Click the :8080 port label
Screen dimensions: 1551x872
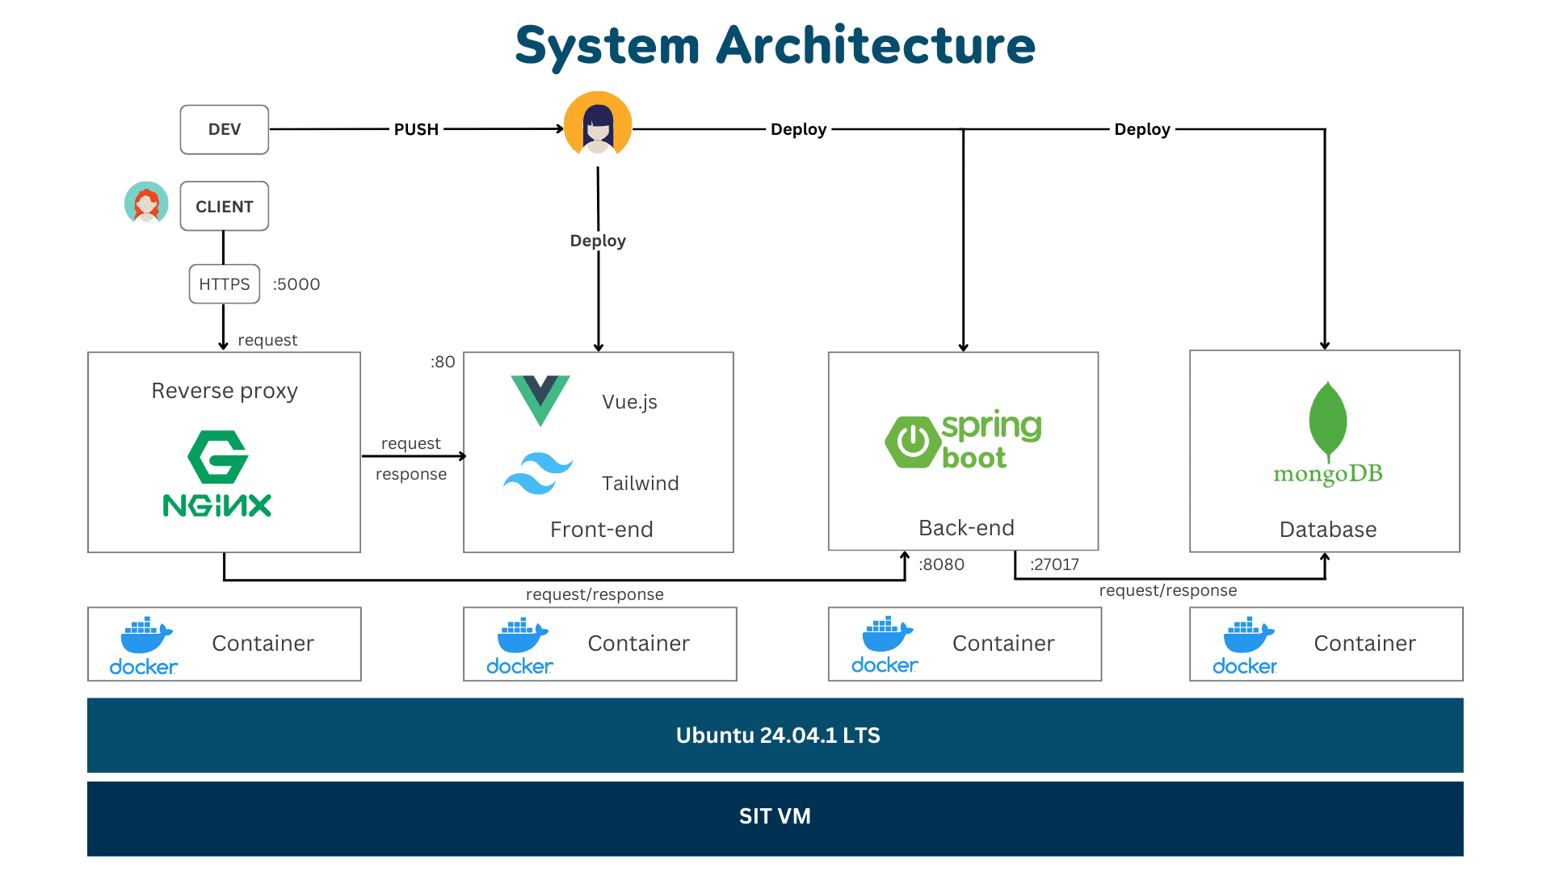click(941, 564)
